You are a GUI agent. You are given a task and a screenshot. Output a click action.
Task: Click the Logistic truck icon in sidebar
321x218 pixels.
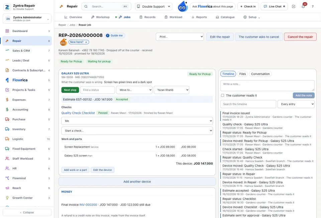pyautogui.click(x=7, y=139)
